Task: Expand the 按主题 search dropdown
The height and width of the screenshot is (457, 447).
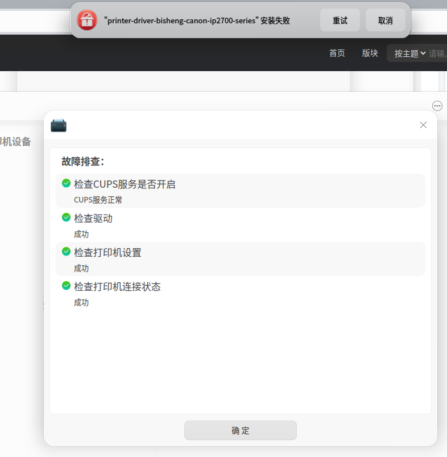Action: tap(409, 53)
